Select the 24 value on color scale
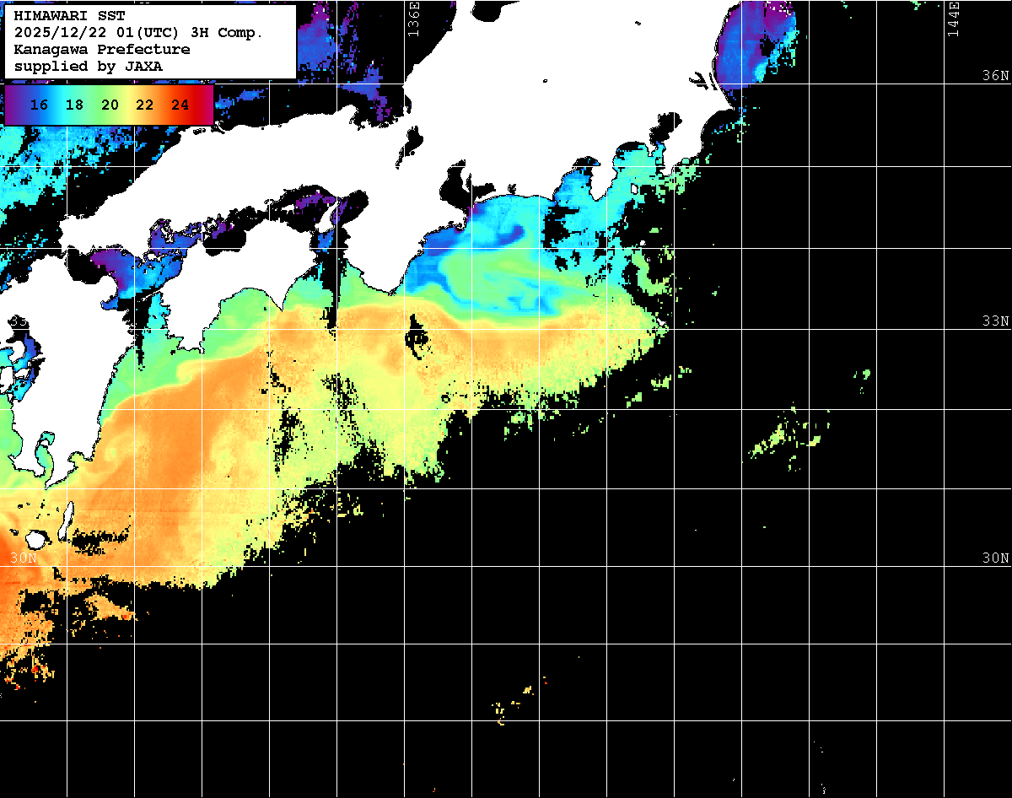This screenshot has width=1012, height=798. [x=180, y=105]
